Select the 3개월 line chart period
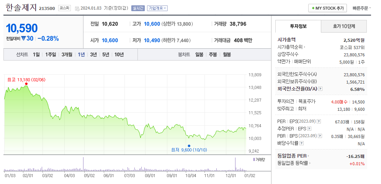Image resolution: width=381 pixels, height=184 pixels. (67, 54)
